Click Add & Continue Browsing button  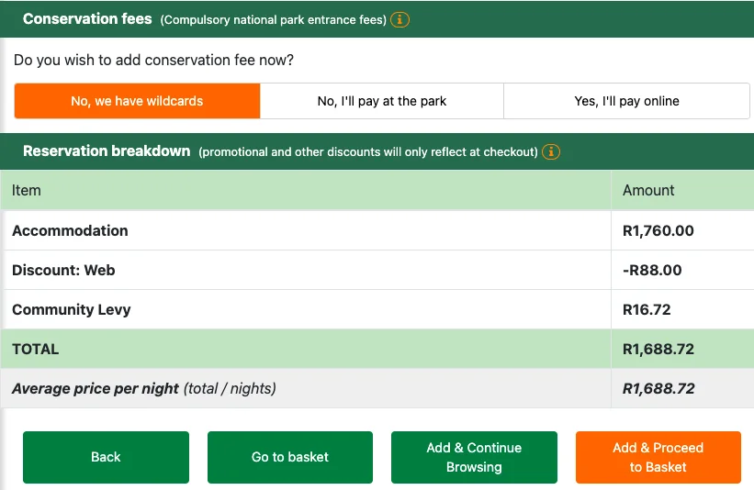point(474,457)
